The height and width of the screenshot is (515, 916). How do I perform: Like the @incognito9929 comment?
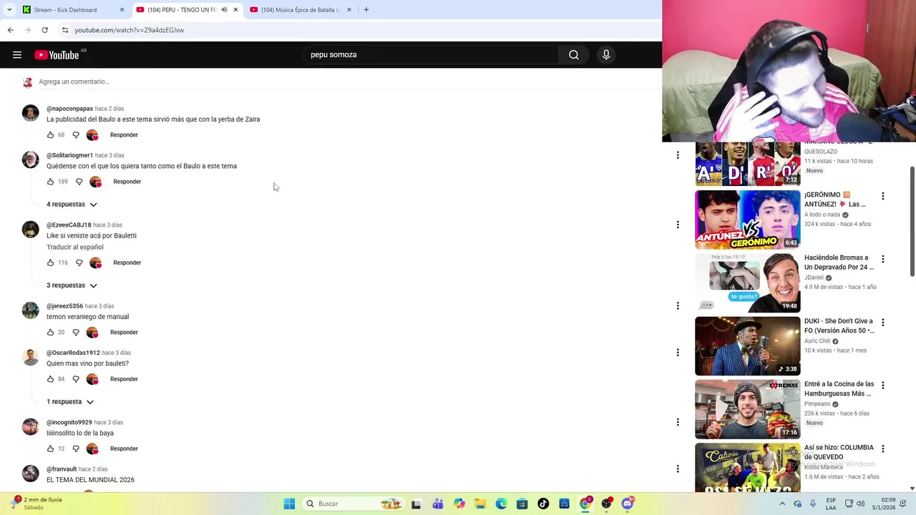click(x=51, y=449)
